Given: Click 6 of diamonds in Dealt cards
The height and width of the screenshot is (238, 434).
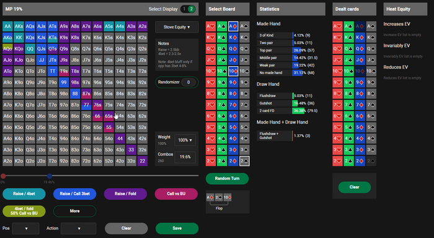Looking at the screenshot, I should (360, 116).
